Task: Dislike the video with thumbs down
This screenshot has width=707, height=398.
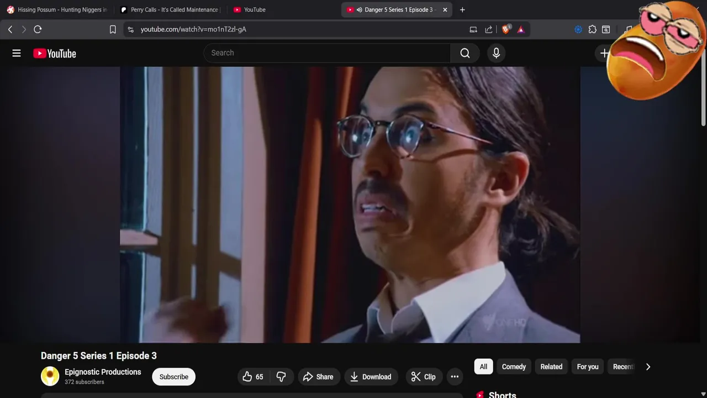Action: pyautogui.click(x=281, y=377)
